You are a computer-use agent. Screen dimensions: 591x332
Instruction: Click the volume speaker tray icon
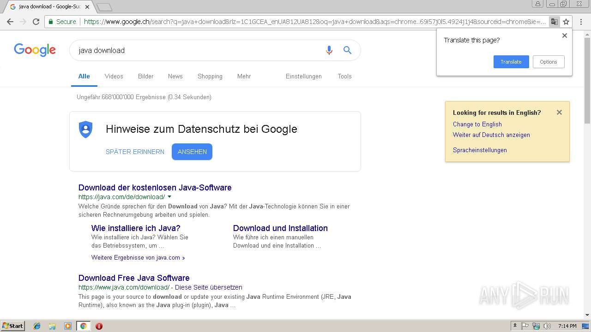pyautogui.click(x=547, y=326)
